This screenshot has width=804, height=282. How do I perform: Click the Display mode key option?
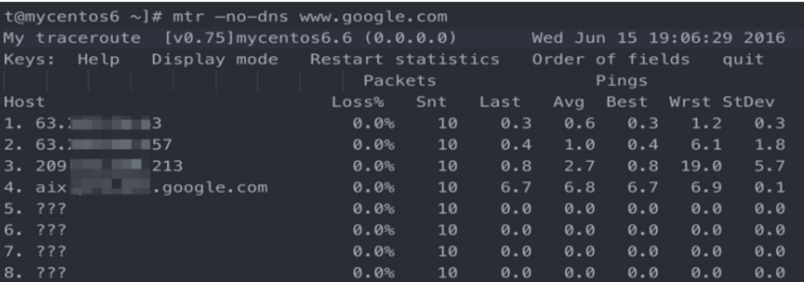214,59
